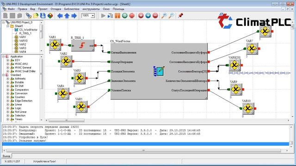The image size is (296, 166).
Task: Open the Инструменты menu
Action: (x=91, y=9)
